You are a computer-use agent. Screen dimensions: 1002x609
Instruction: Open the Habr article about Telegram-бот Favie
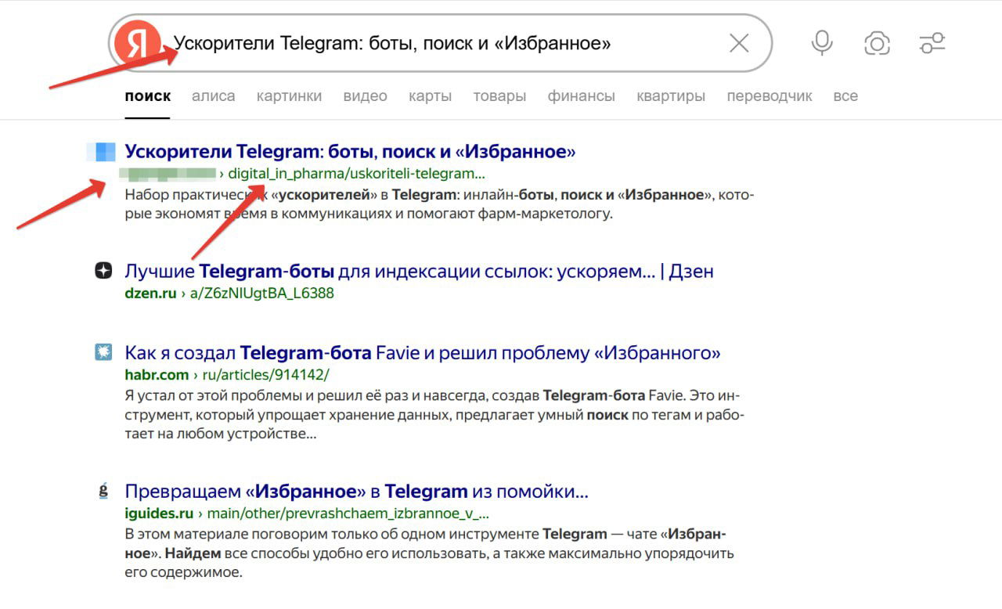tap(421, 352)
